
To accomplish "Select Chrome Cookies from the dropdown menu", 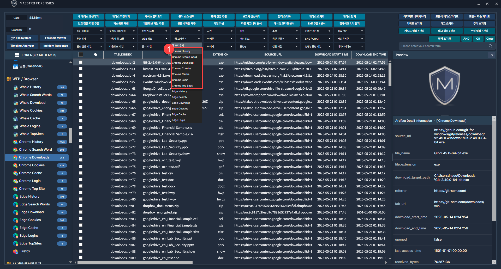I will (182, 69).
